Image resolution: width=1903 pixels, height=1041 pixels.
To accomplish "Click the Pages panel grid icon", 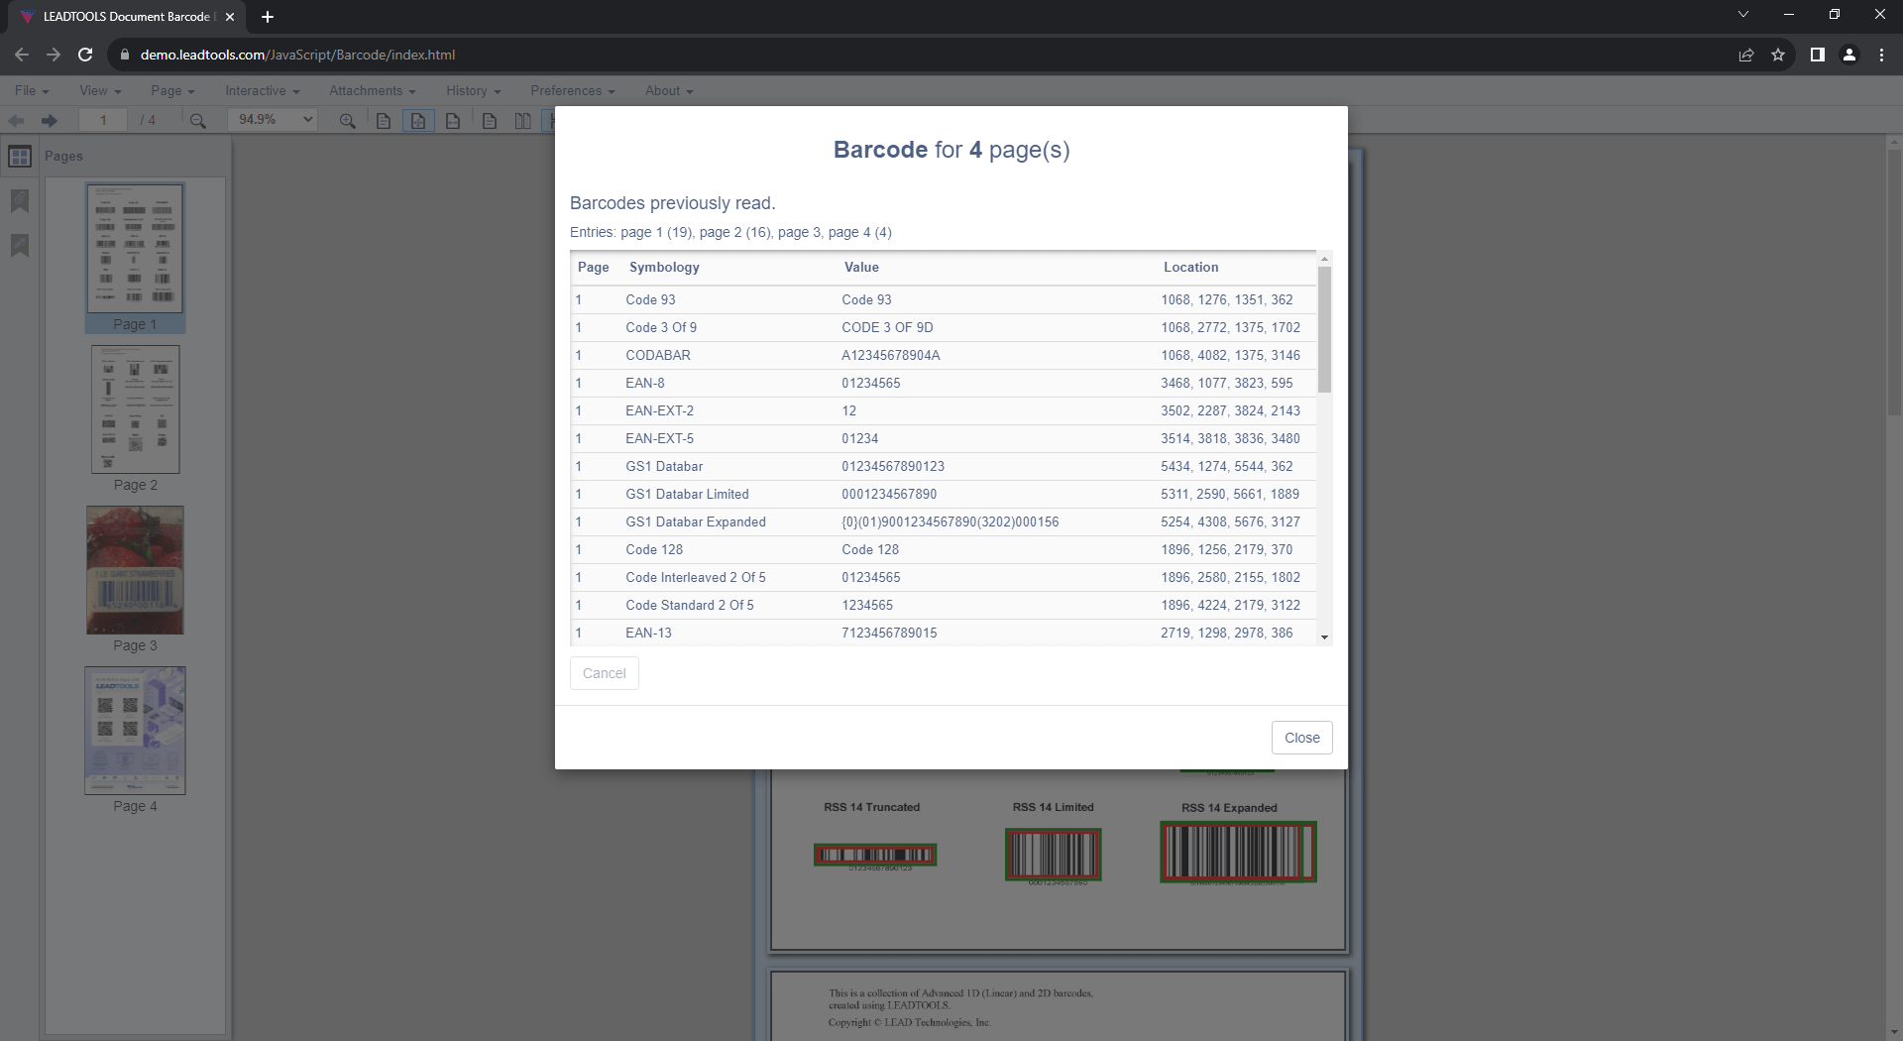I will (19, 156).
